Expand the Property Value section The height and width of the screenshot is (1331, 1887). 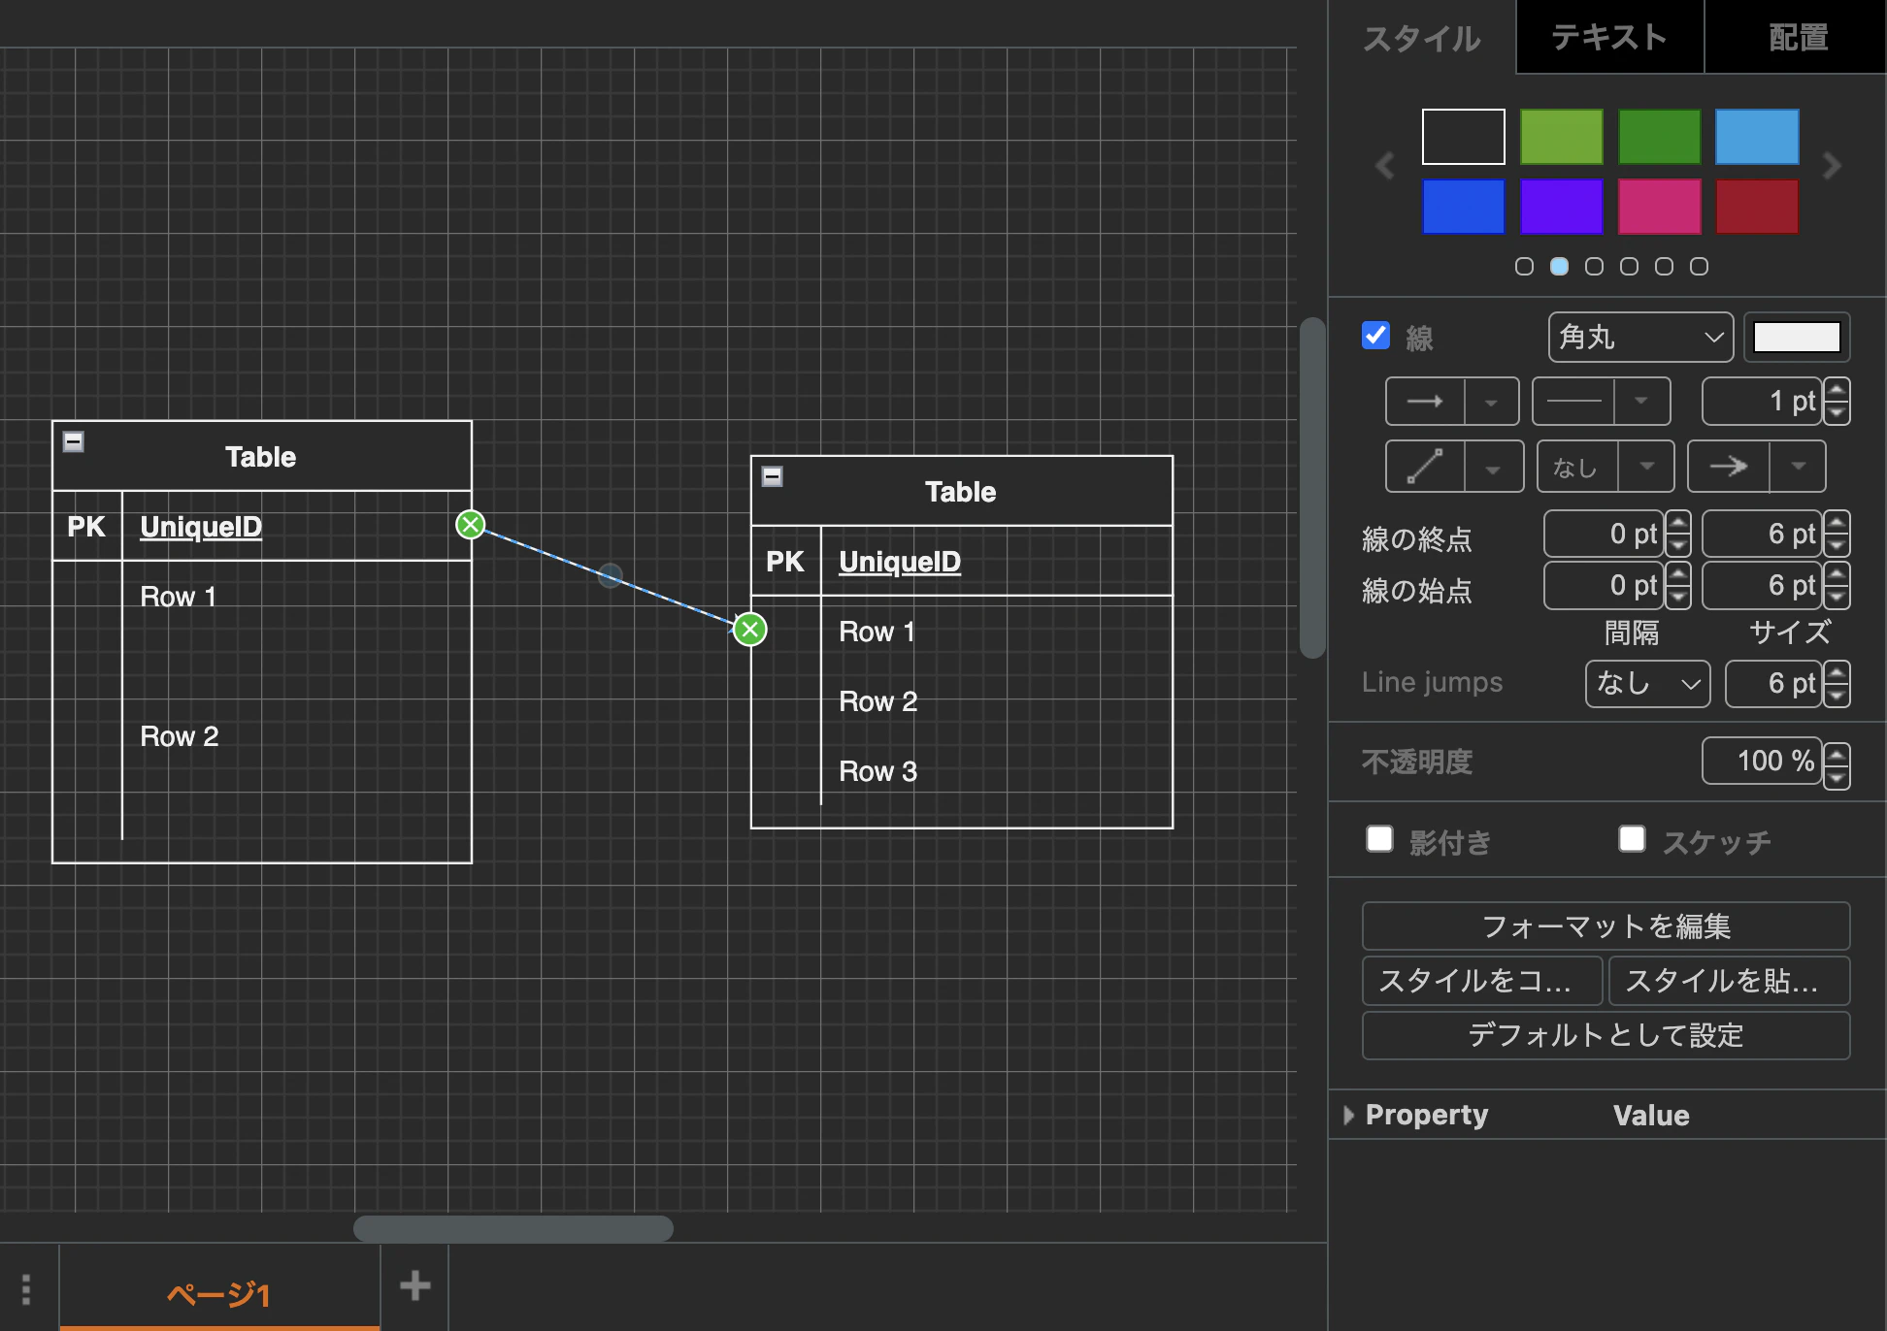(1348, 1116)
